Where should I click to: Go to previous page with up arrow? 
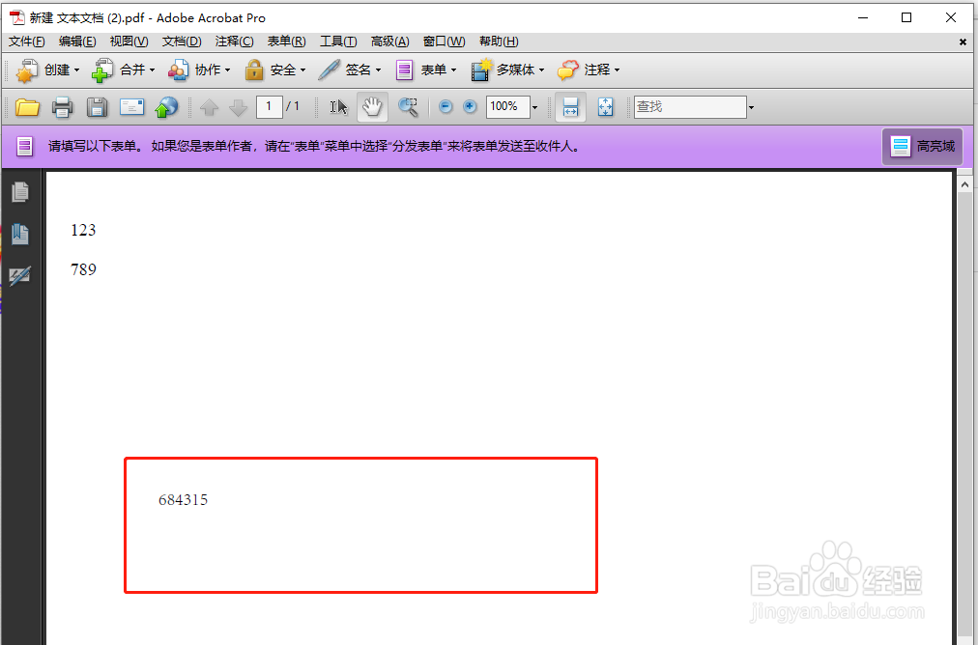209,107
